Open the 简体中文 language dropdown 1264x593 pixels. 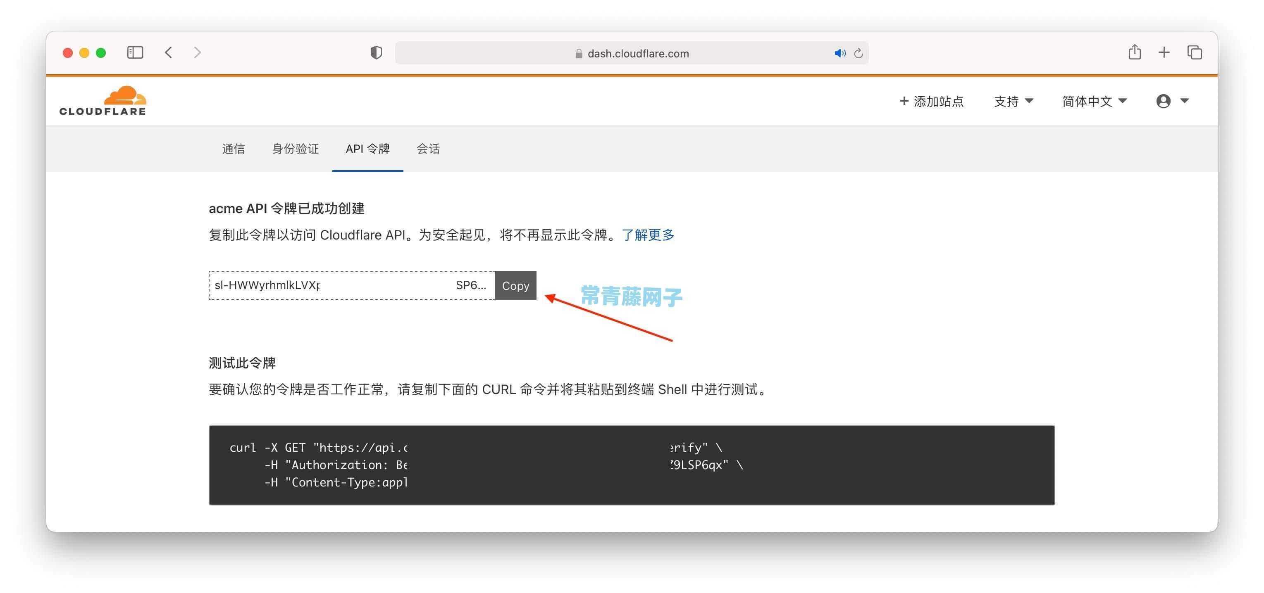1094,101
